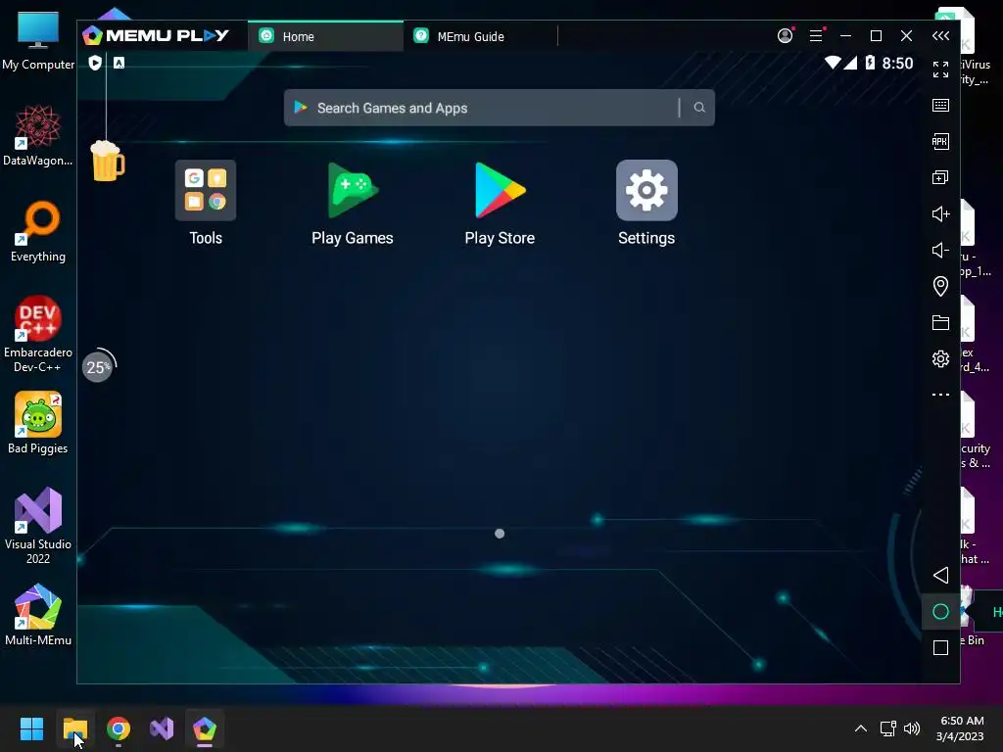The image size is (1003, 752).
Task: Select the Bad Piggies desktop shortcut
Action: click(x=38, y=423)
